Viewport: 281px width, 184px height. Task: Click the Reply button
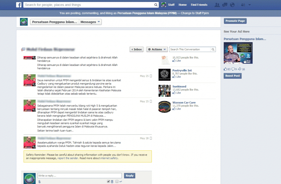click(x=130, y=176)
